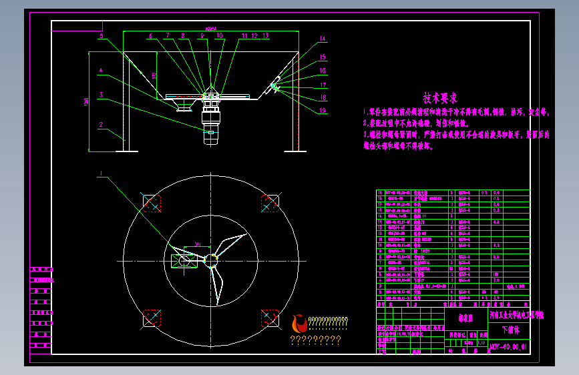Viewport: 579px width, 375px height.
Task: Click the flame logo icon
Action: [299, 324]
